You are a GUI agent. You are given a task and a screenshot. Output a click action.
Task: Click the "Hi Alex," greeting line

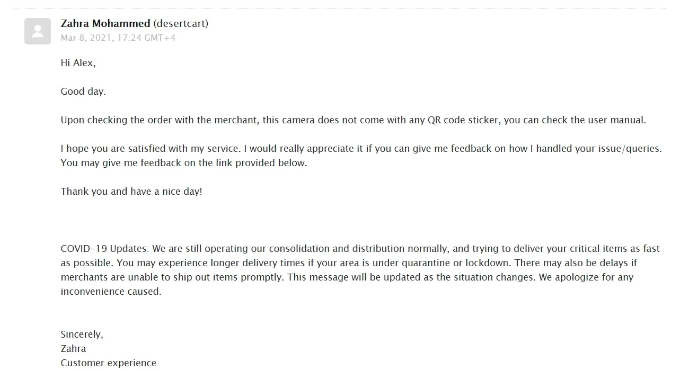pos(78,63)
